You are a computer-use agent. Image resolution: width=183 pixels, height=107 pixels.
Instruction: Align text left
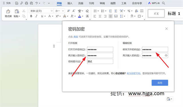pyautogui.click(x=95, y=16)
